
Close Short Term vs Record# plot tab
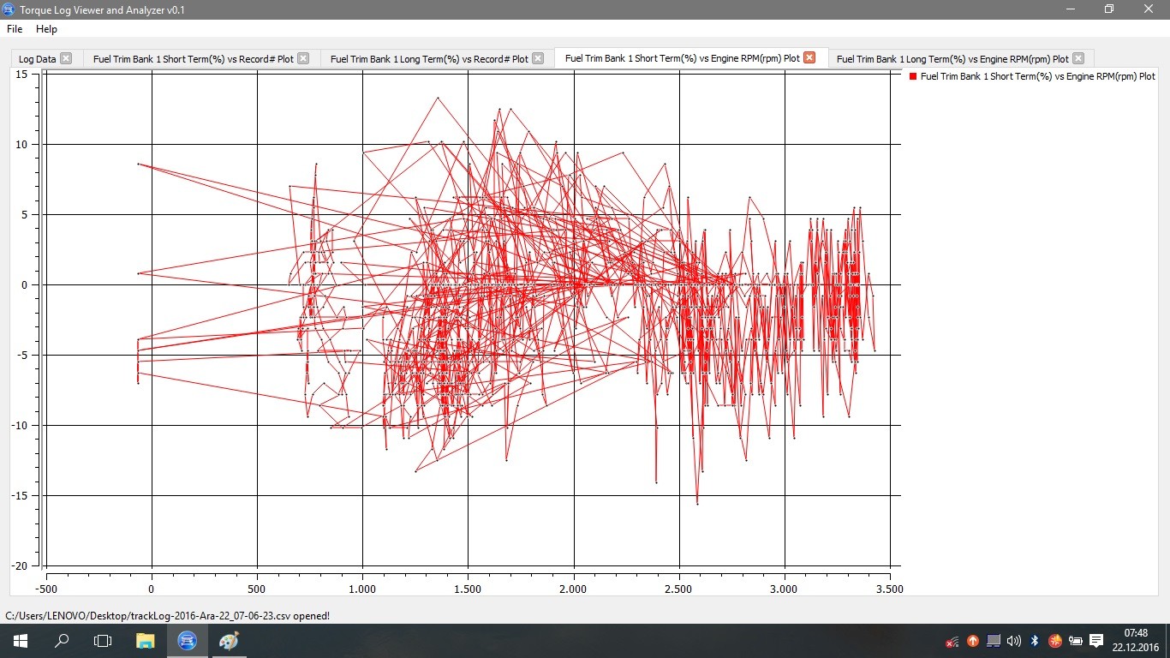(x=303, y=58)
